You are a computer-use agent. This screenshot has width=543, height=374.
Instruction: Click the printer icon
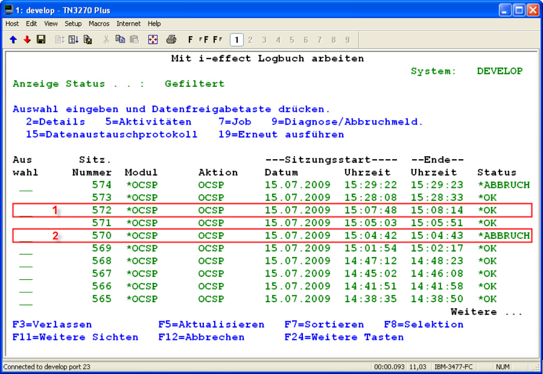tap(171, 40)
